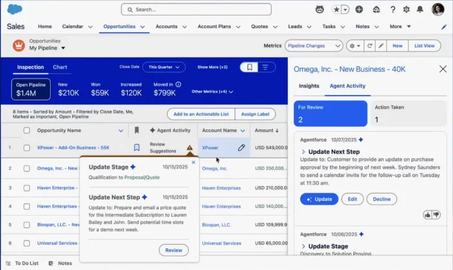This screenshot has height=270, width=453.
Task: Close the Omega, Inc. side panel
Action: (443, 69)
